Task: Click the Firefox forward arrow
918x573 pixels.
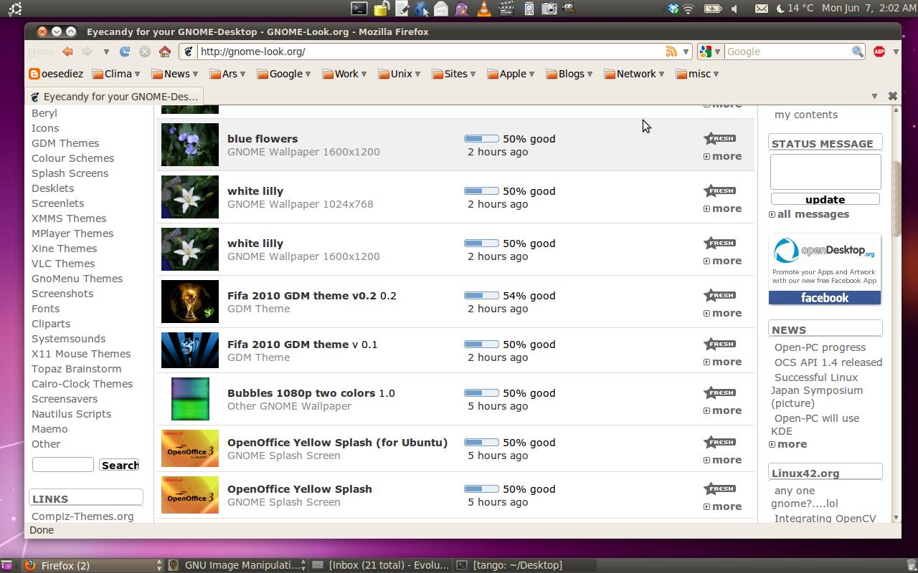Action: tap(87, 52)
